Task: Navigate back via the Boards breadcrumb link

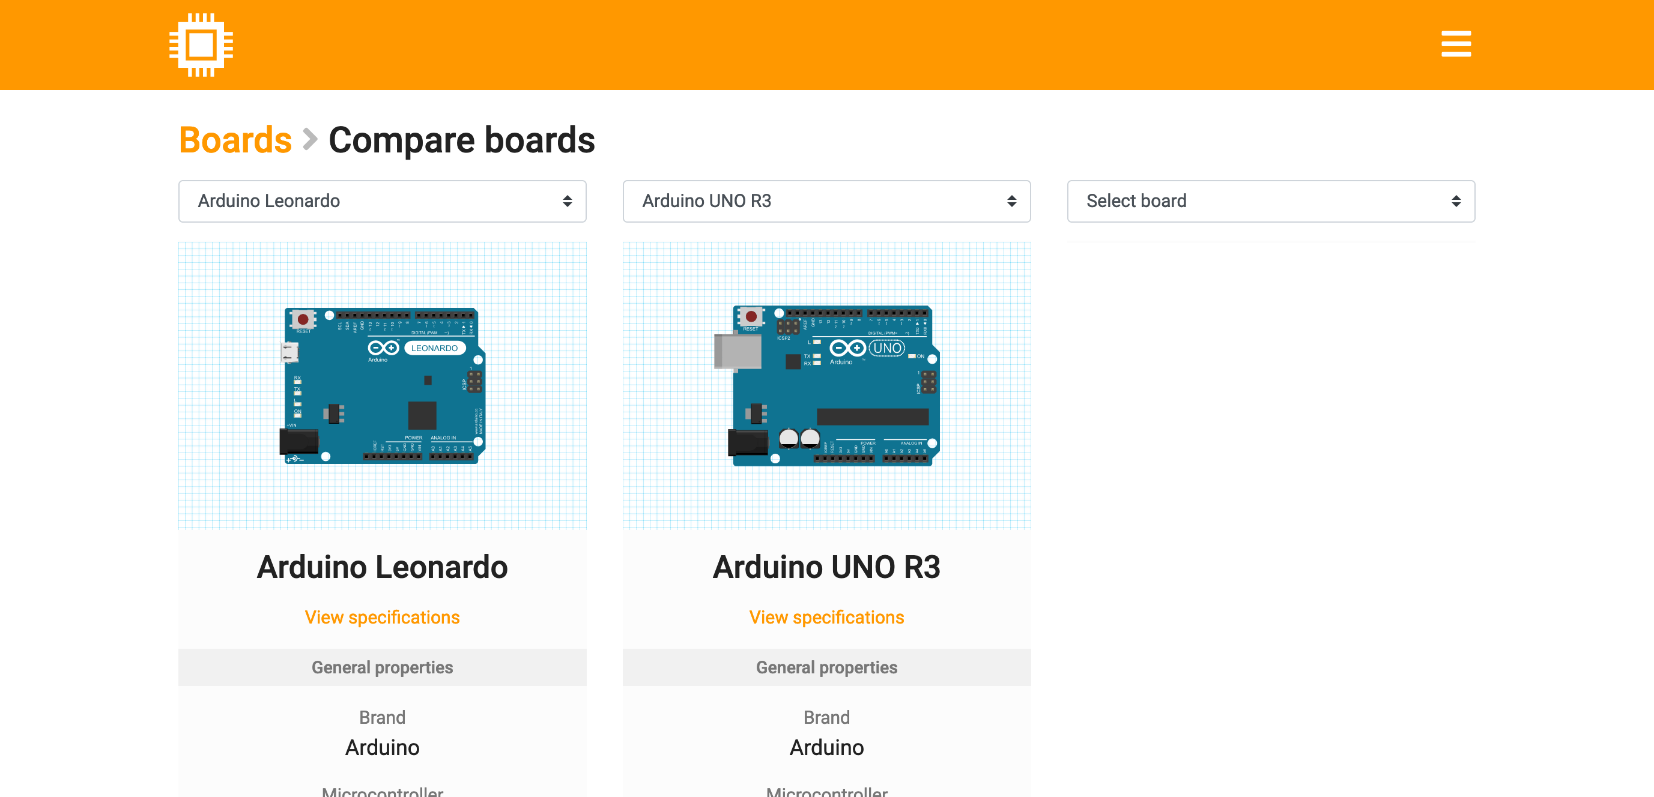Action: (235, 139)
